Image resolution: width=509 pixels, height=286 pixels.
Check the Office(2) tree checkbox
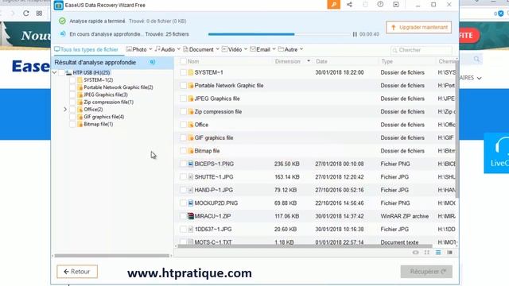click(72, 110)
